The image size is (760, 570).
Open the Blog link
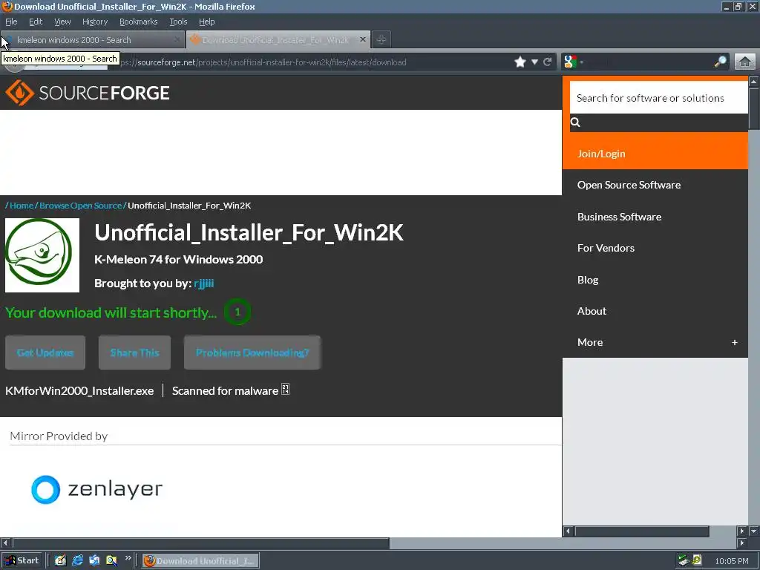point(588,280)
